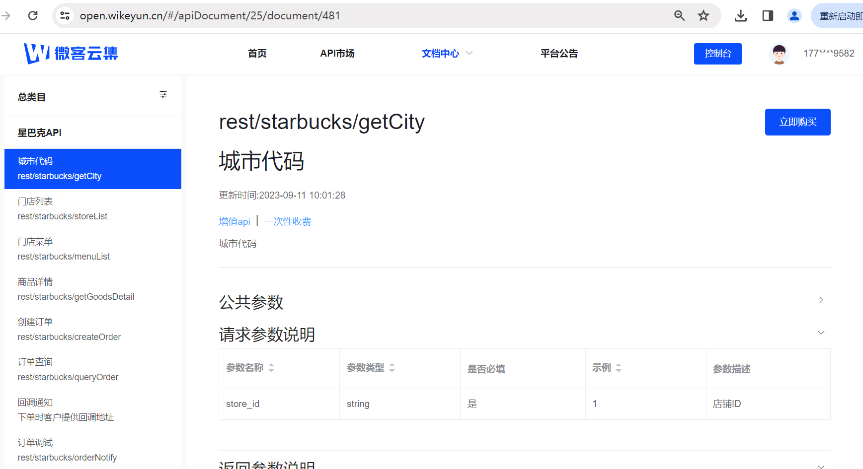This screenshot has width=863, height=469.
Task: Expand the 文档中心 dropdown chevron
Action: (469, 53)
